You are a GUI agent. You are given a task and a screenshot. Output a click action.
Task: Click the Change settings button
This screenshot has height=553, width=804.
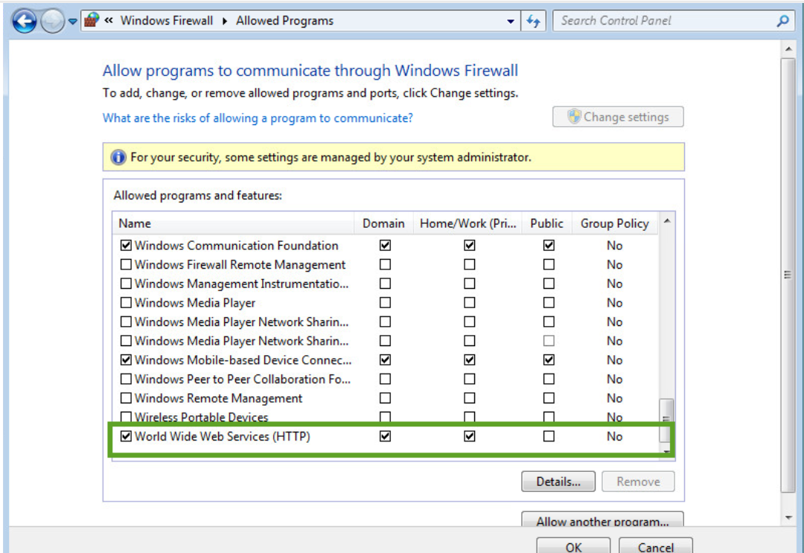pyautogui.click(x=618, y=117)
